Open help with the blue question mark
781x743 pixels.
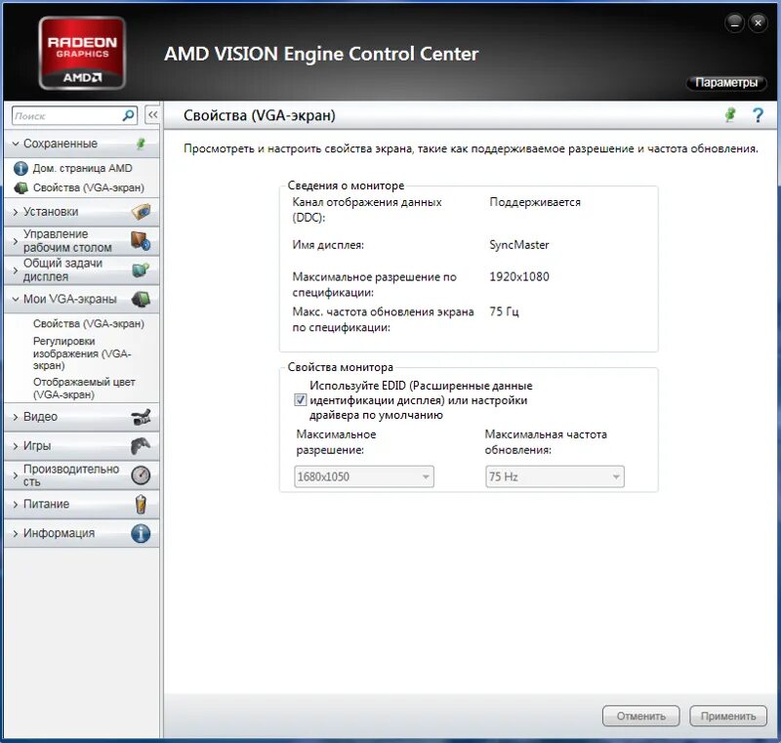(758, 115)
